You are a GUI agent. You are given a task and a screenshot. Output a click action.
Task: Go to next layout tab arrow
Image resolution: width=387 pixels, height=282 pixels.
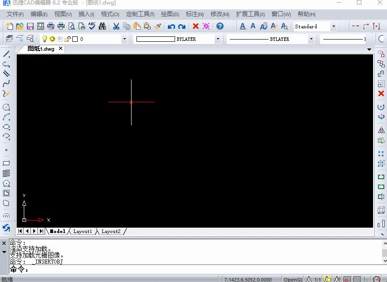(34, 231)
